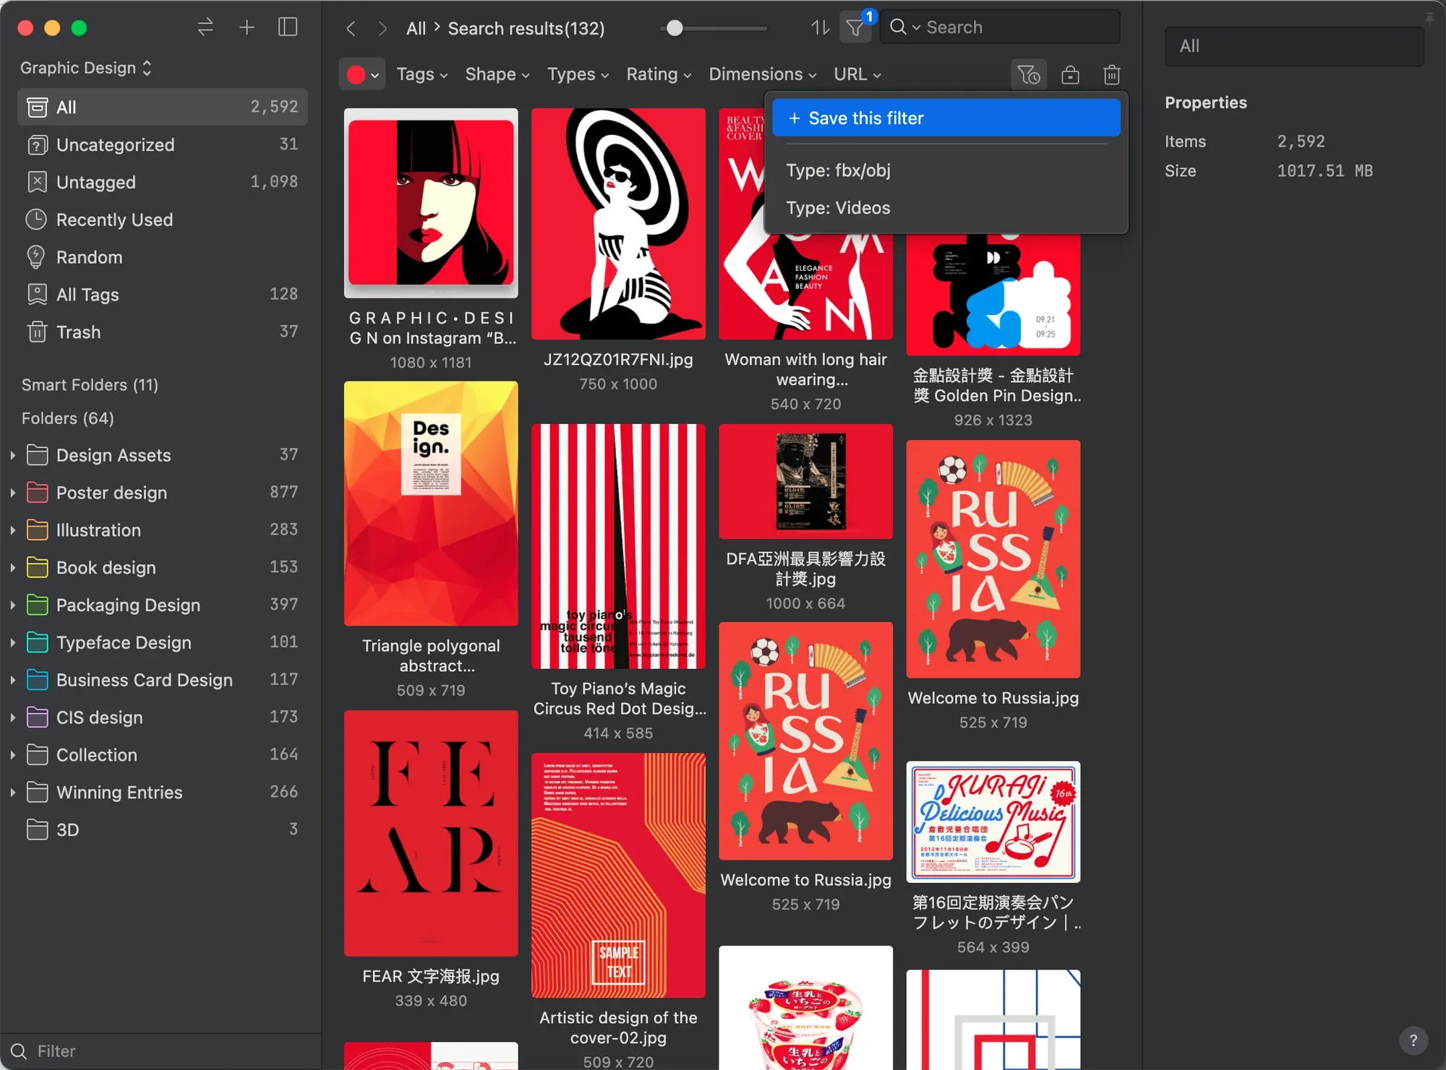Click the switch library arrows icon
This screenshot has width=1446, height=1070.
pyautogui.click(x=205, y=27)
